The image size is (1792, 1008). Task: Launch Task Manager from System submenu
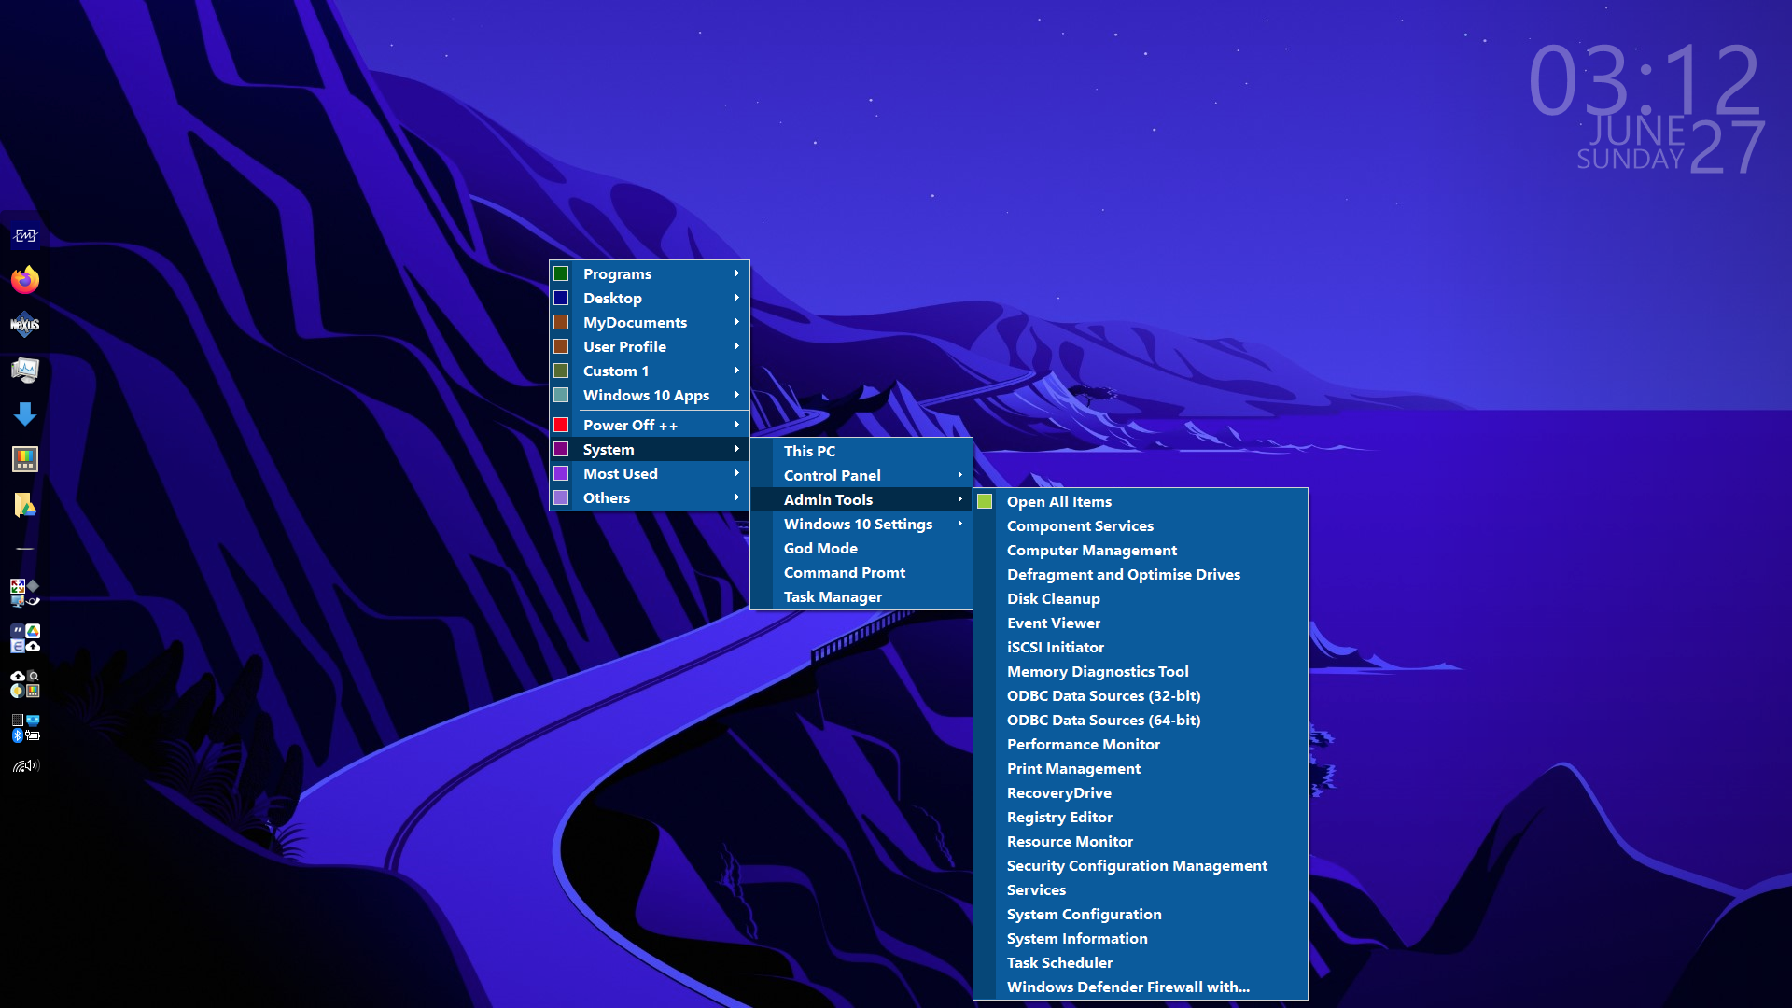click(861, 596)
